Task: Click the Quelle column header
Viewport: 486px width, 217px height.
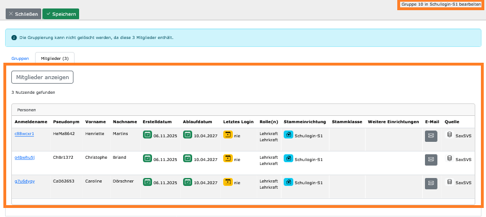Action: [452, 122]
